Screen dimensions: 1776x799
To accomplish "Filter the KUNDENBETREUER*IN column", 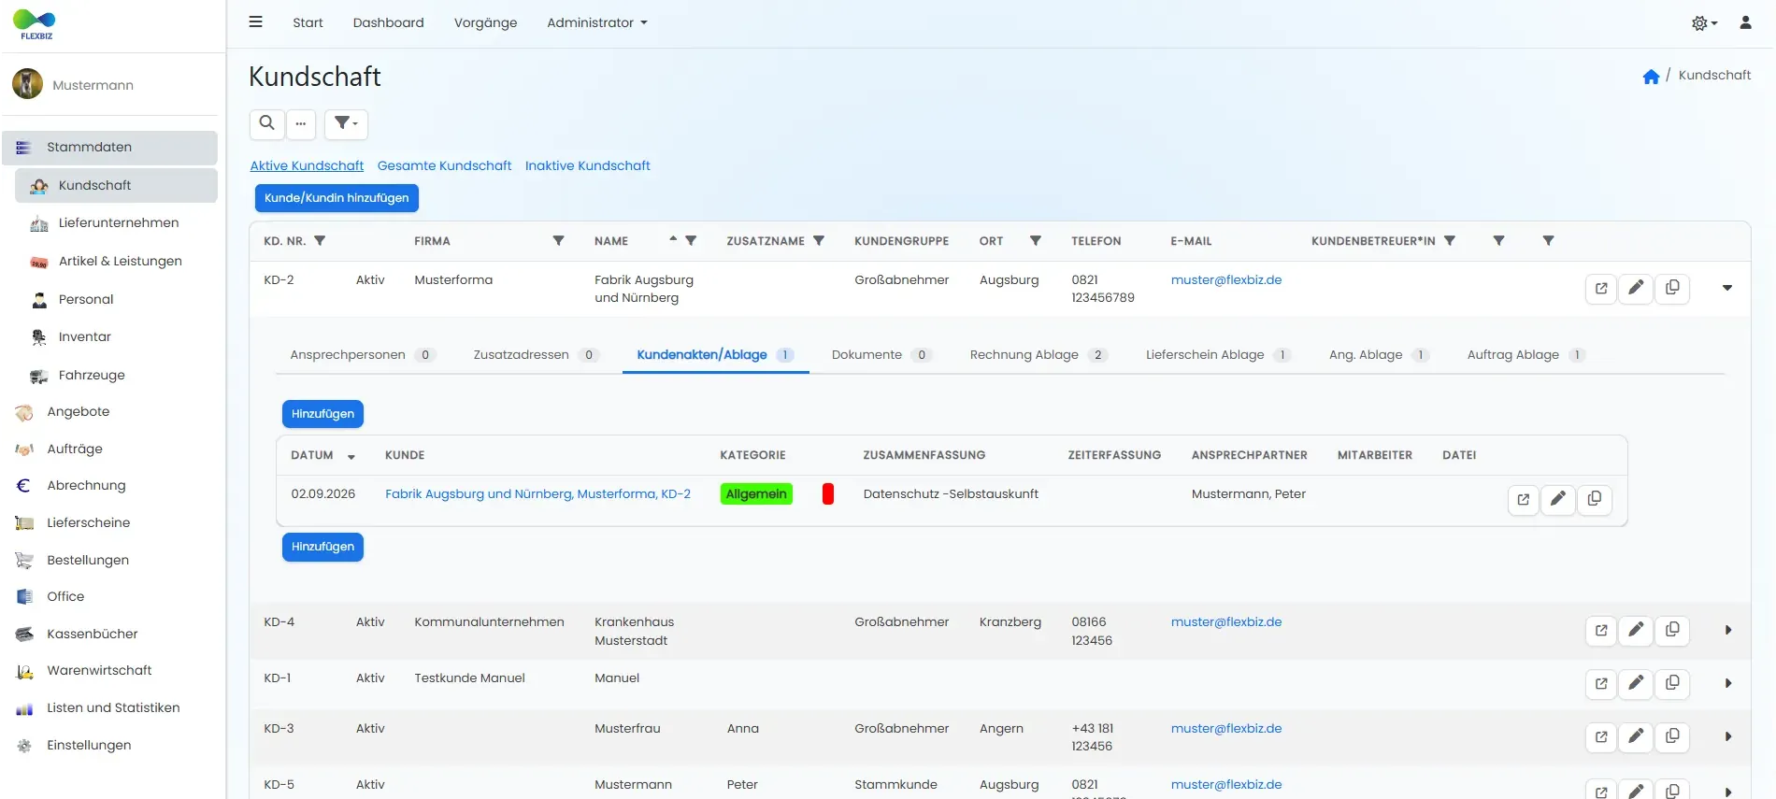I will pyautogui.click(x=1450, y=241).
